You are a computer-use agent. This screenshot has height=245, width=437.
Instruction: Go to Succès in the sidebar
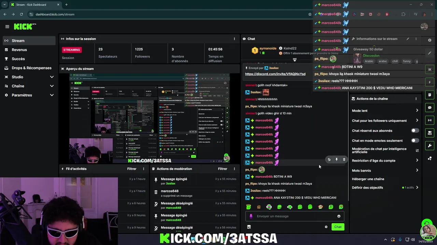29,59
